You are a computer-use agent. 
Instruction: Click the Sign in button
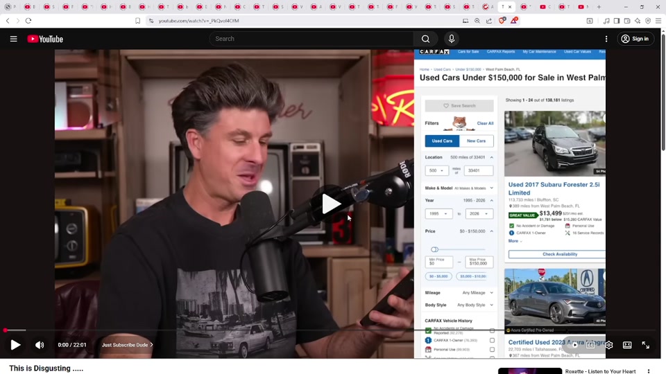click(x=635, y=39)
